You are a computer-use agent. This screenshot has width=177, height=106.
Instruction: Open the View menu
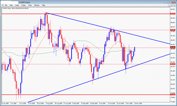click(11, 5)
